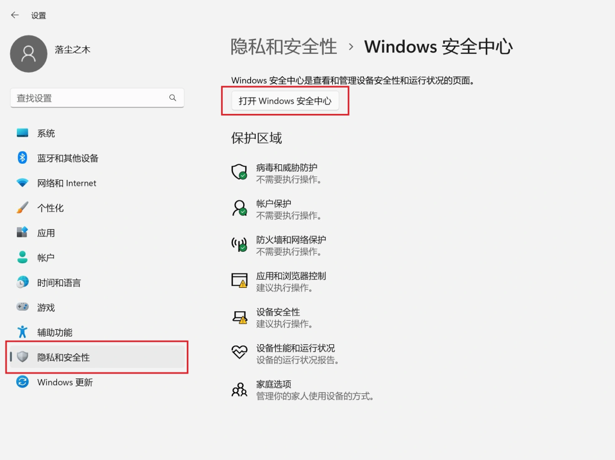Open 应用和浏览器控制 entry
615x460 pixels.
(279, 281)
